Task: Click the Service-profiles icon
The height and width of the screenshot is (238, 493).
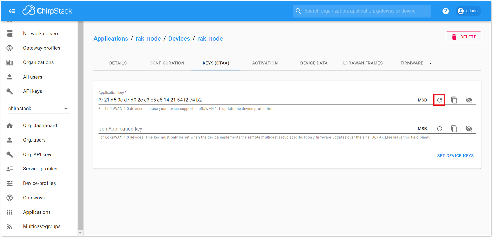Action: (x=10, y=169)
